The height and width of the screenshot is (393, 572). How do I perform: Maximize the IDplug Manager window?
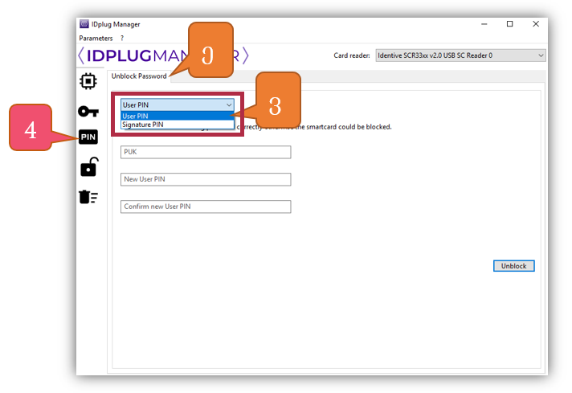(x=509, y=24)
